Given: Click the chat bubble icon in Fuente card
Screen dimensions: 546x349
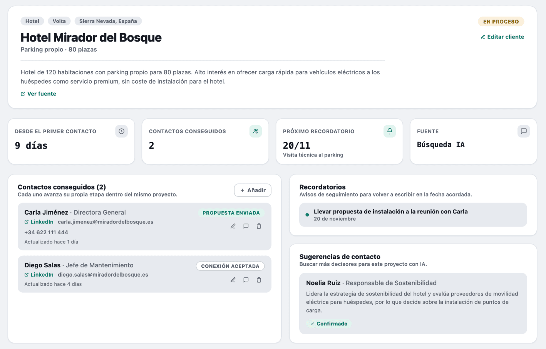Looking at the screenshot, I should pos(524,131).
